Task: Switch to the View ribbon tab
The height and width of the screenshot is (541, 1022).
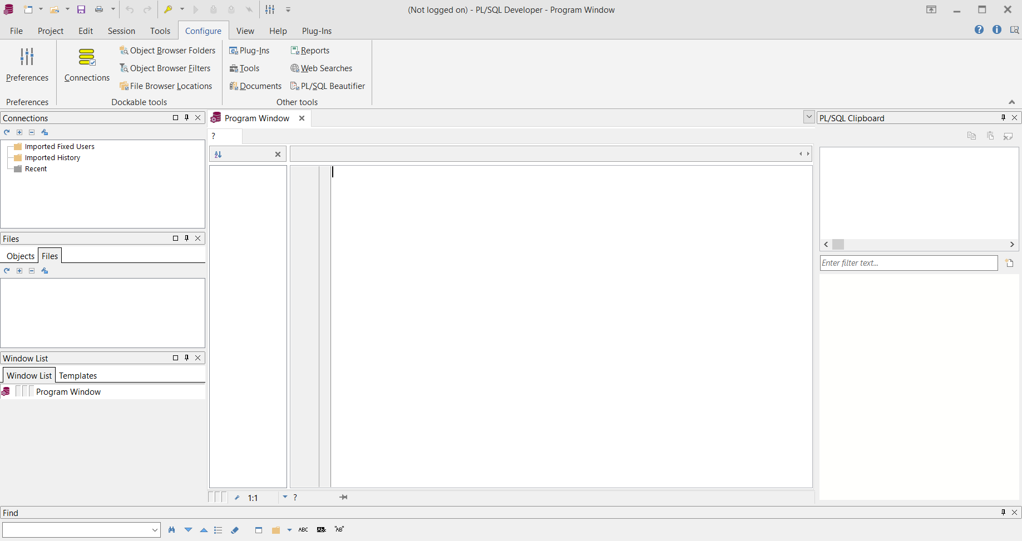Action: tap(245, 31)
